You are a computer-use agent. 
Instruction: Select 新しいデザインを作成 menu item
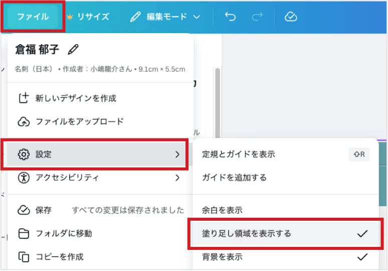[x=75, y=98]
